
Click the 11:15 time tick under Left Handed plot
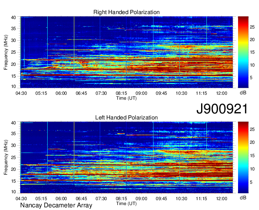click(x=201, y=199)
